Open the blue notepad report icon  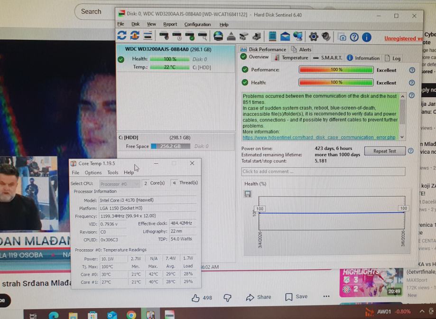point(272,36)
